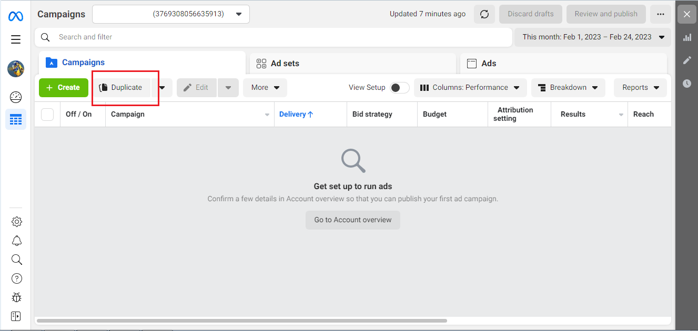The width and height of the screenshot is (698, 331).
Task: Open Notifications bell icon
Action: (17, 241)
